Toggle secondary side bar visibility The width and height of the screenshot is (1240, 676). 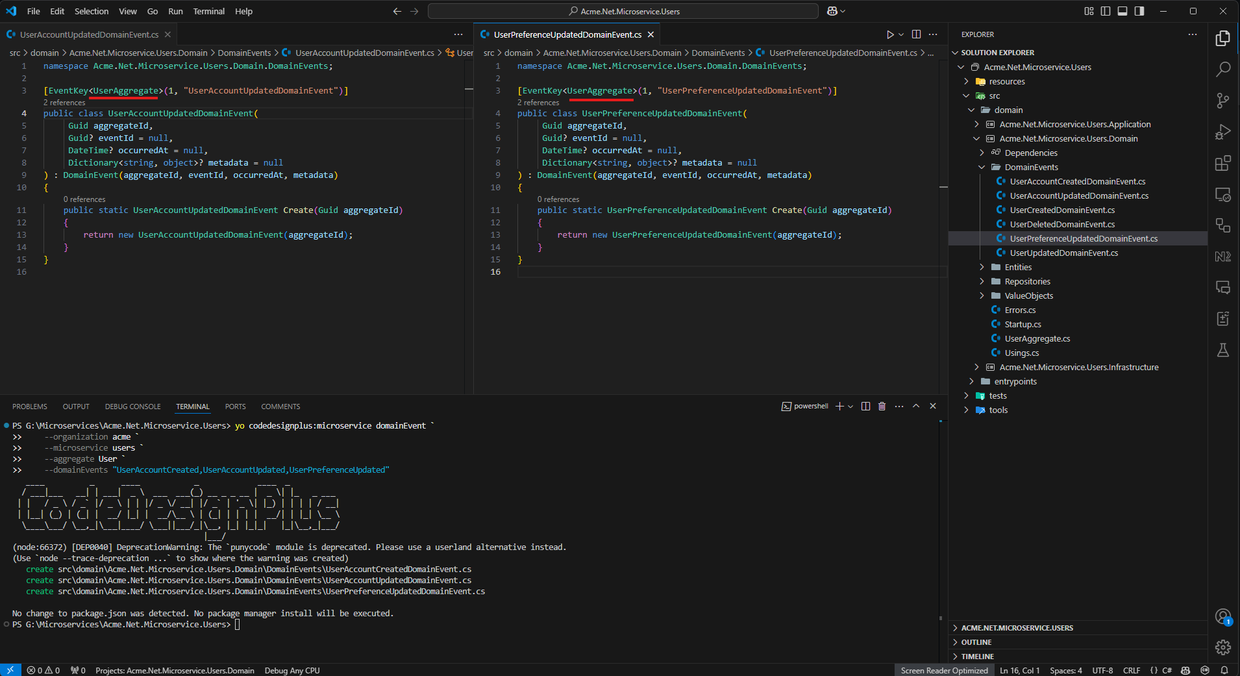[x=1139, y=11]
